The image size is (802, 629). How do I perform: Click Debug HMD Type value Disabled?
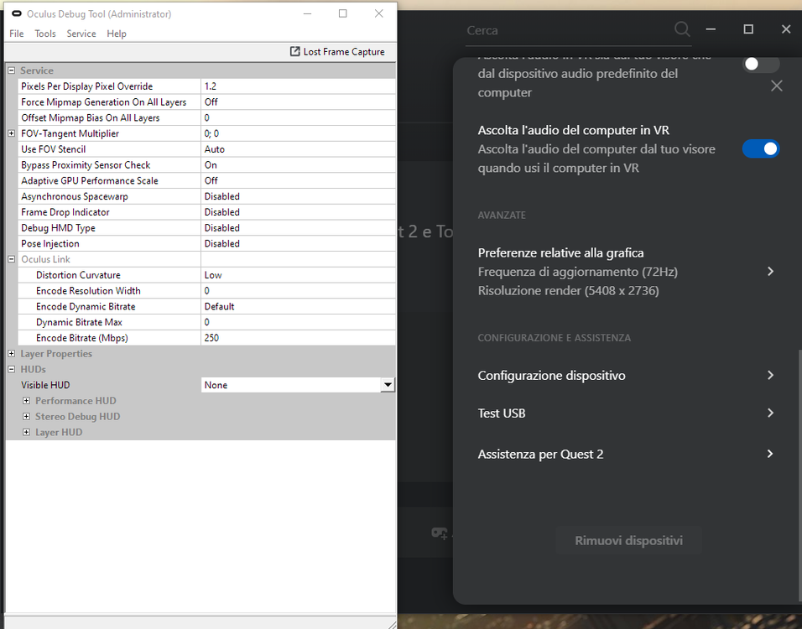298,228
